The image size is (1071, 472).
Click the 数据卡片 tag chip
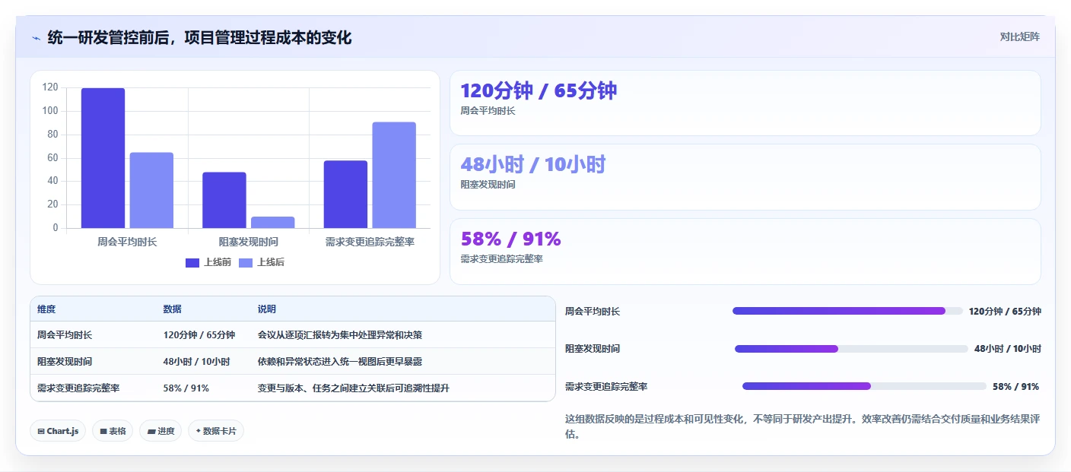pos(216,431)
